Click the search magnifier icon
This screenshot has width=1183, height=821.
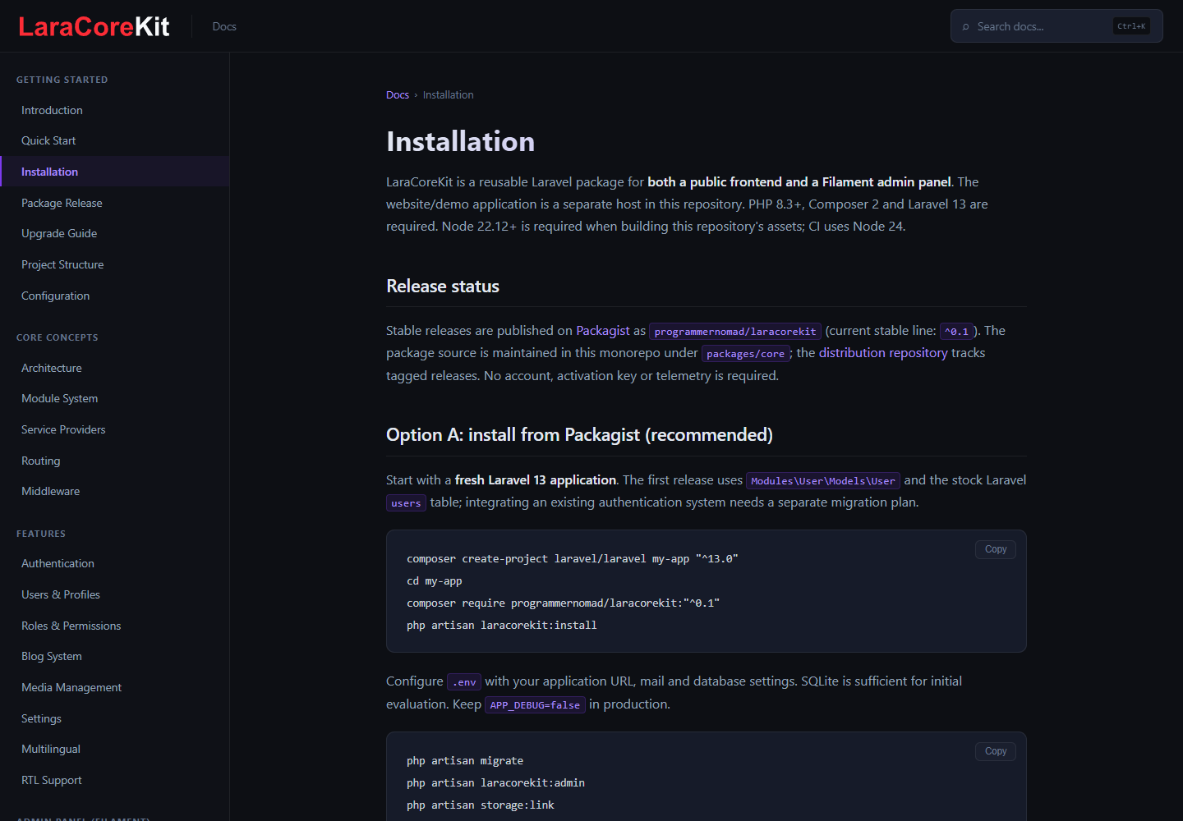(965, 27)
